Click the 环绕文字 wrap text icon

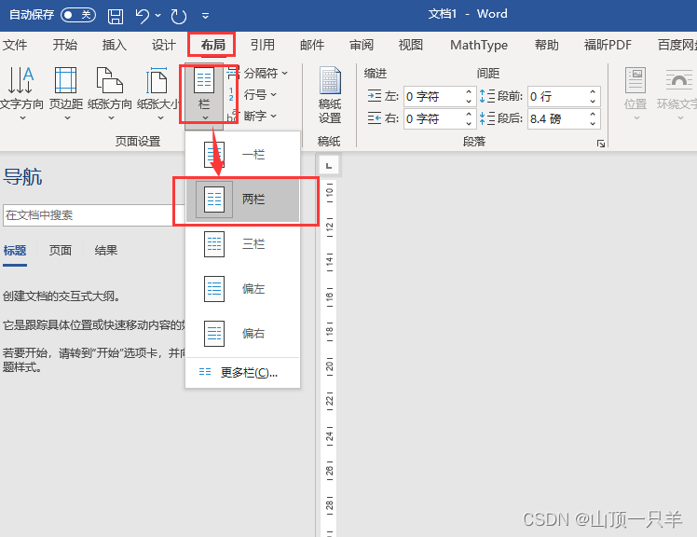point(678,80)
